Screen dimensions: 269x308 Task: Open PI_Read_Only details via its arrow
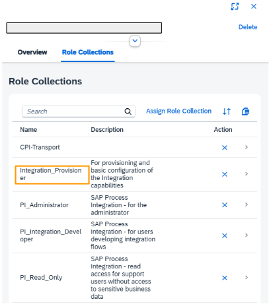tap(247, 278)
